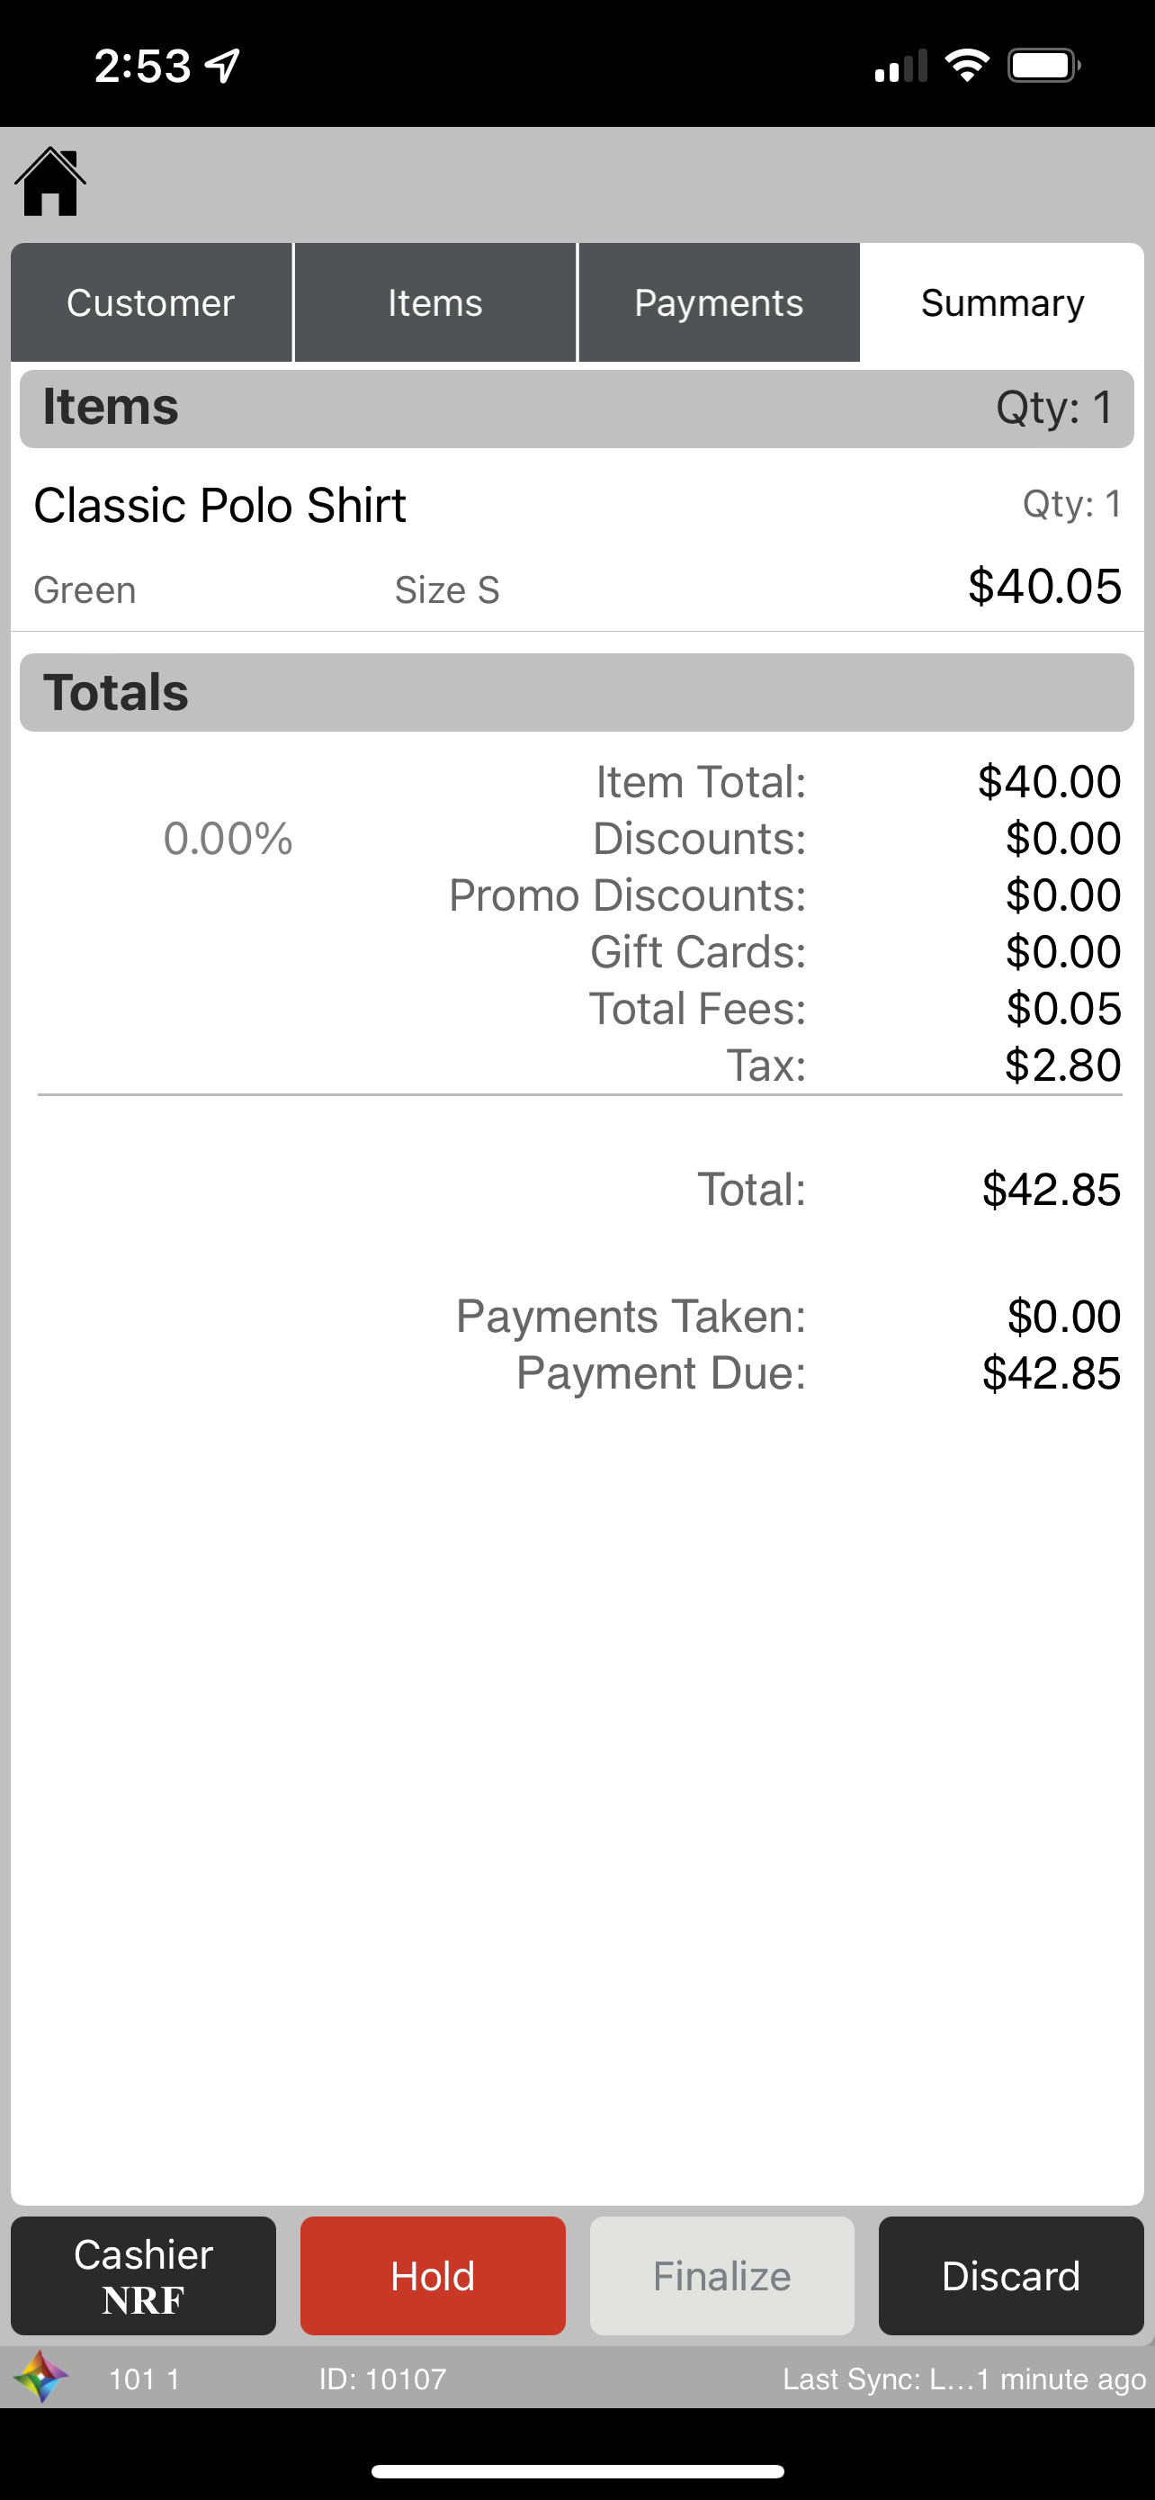1155x2500 pixels.
Task: Tap the Totals section header
Action: tap(576, 692)
